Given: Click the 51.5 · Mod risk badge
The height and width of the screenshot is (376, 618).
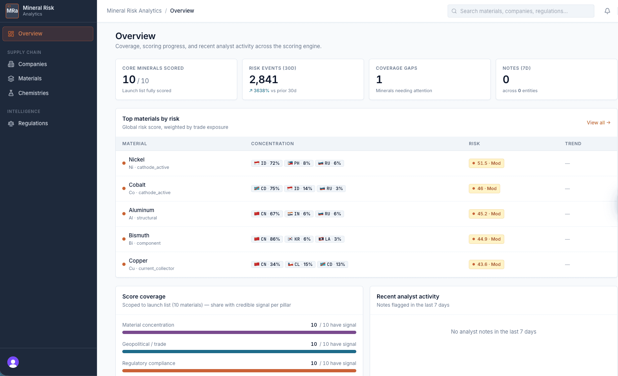Looking at the screenshot, I should 486,163.
